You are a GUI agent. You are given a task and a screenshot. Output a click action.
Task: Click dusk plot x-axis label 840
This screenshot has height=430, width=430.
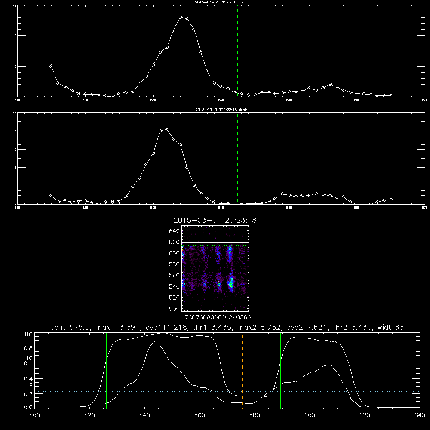tap(221, 208)
